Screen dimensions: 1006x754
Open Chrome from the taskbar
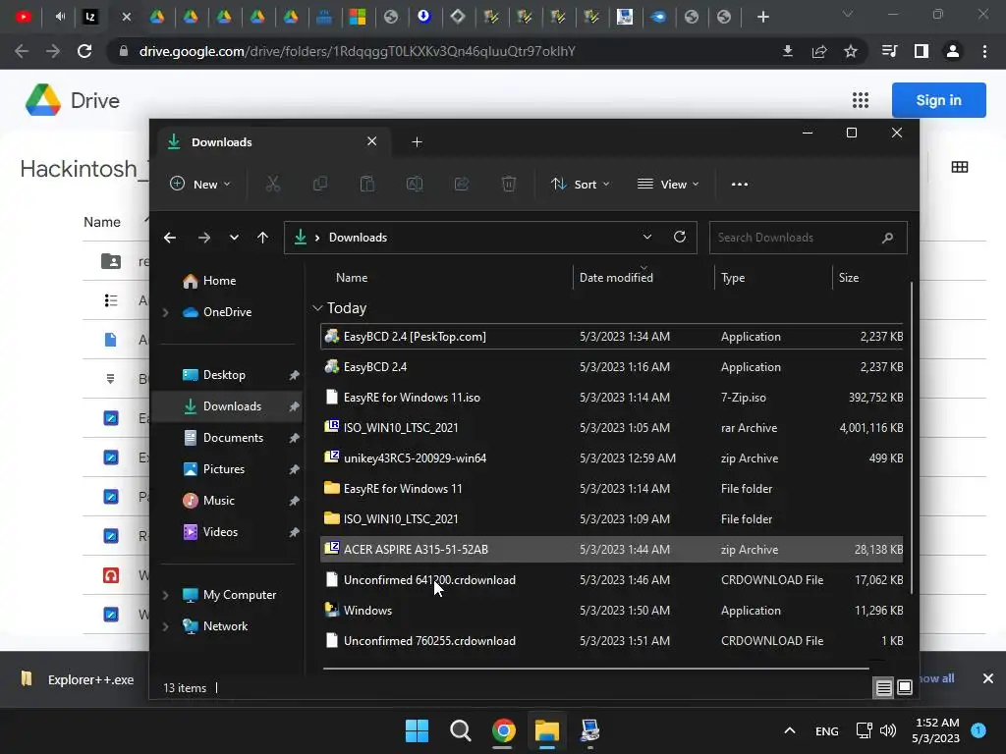[x=504, y=730]
